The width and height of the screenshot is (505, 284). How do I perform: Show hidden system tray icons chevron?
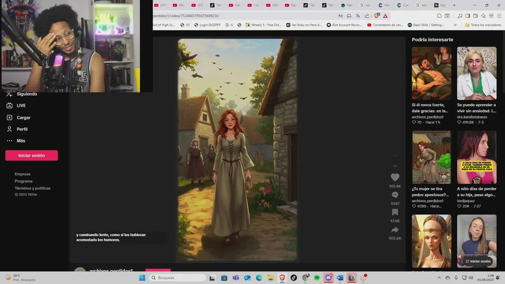[439, 278]
